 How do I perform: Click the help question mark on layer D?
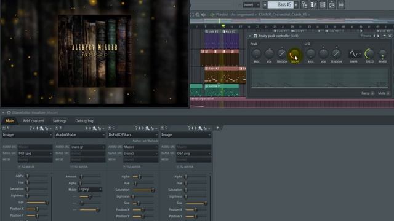click(189, 128)
